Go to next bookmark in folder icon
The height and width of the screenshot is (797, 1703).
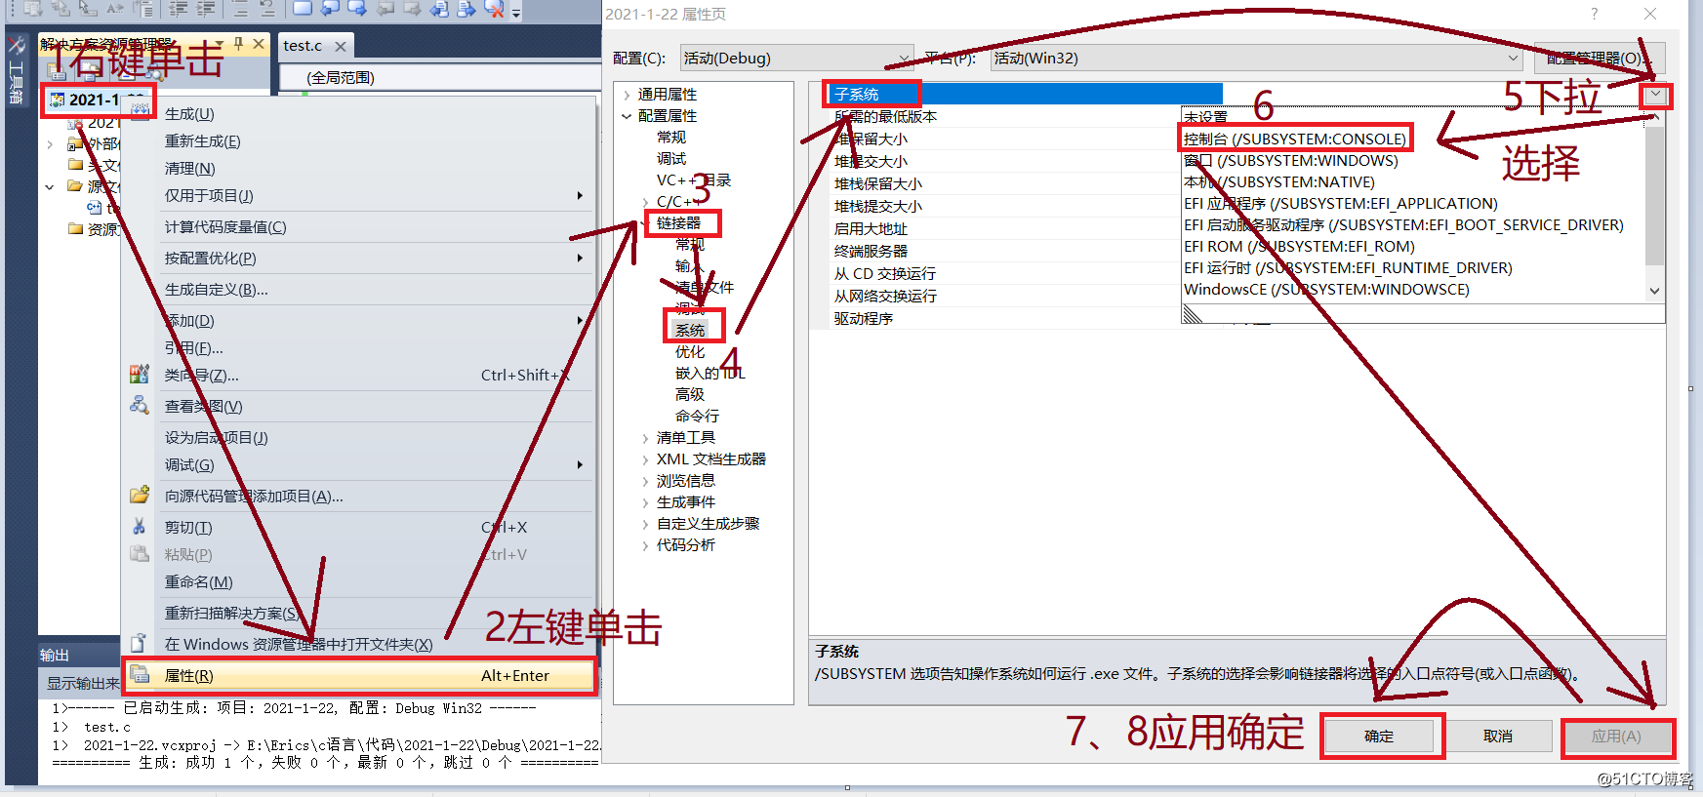(412, 9)
